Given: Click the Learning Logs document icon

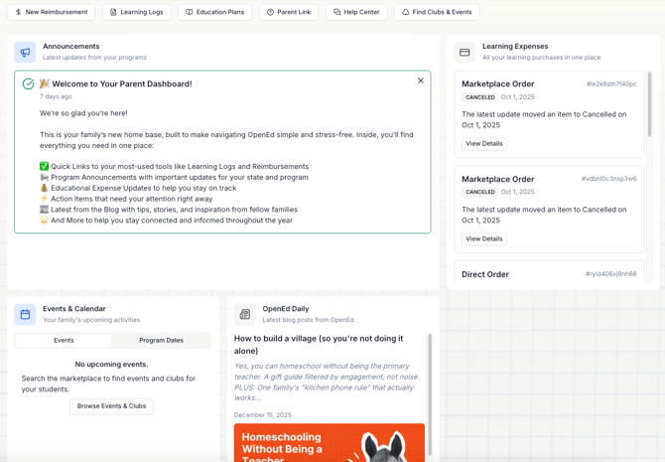Looking at the screenshot, I should coord(113,12).
